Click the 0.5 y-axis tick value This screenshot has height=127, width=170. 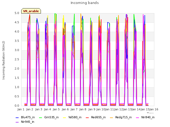coord(17,97)
